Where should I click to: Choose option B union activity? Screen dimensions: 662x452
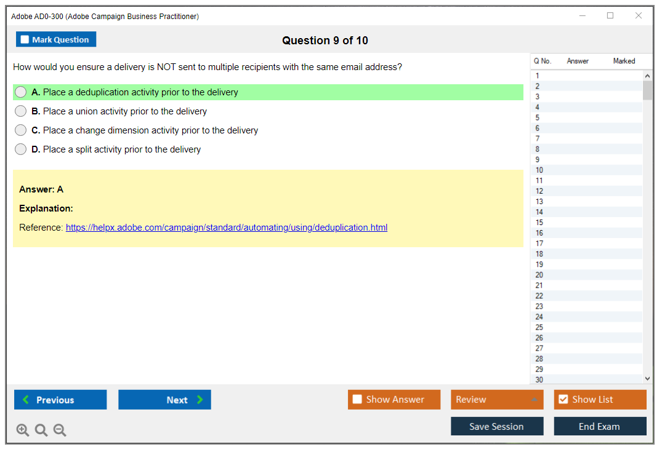click(21, 111)
